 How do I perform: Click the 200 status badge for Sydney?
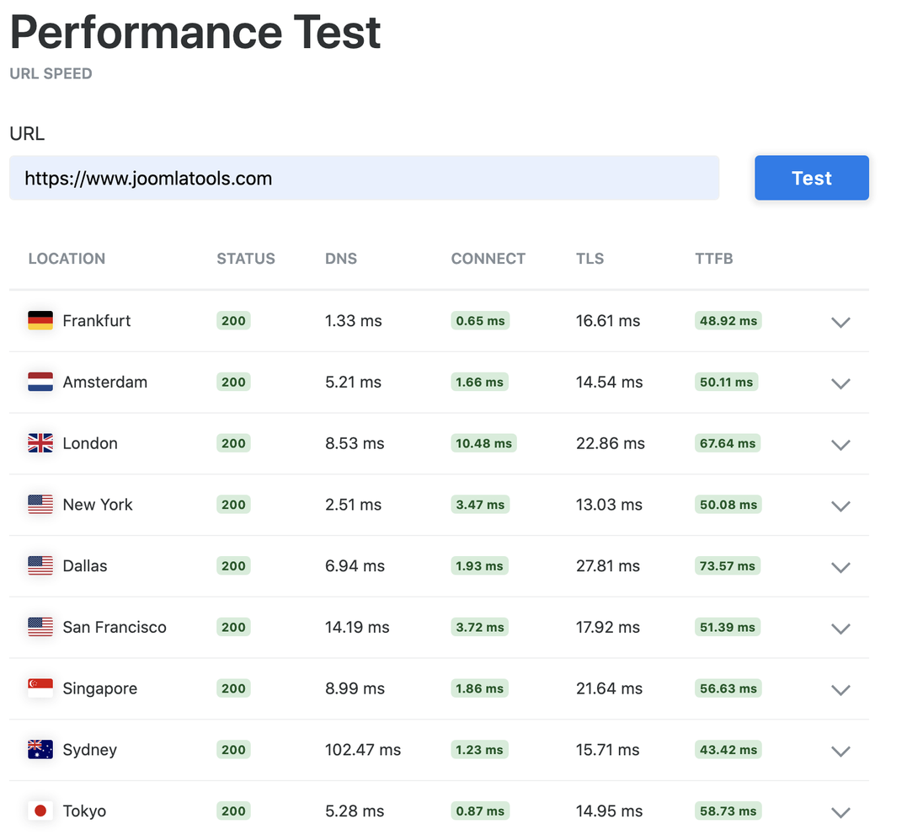[x=233, y=750]
